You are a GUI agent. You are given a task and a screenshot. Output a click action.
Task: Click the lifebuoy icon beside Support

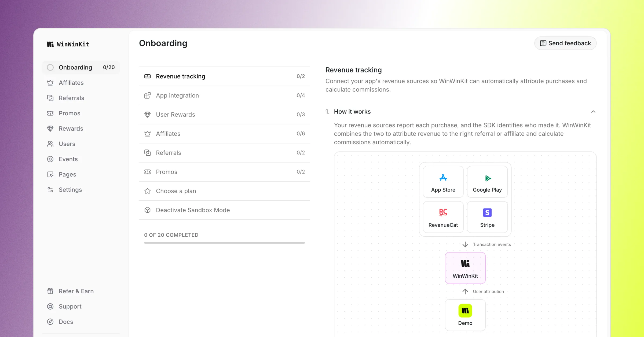click(x=50, y=306)
